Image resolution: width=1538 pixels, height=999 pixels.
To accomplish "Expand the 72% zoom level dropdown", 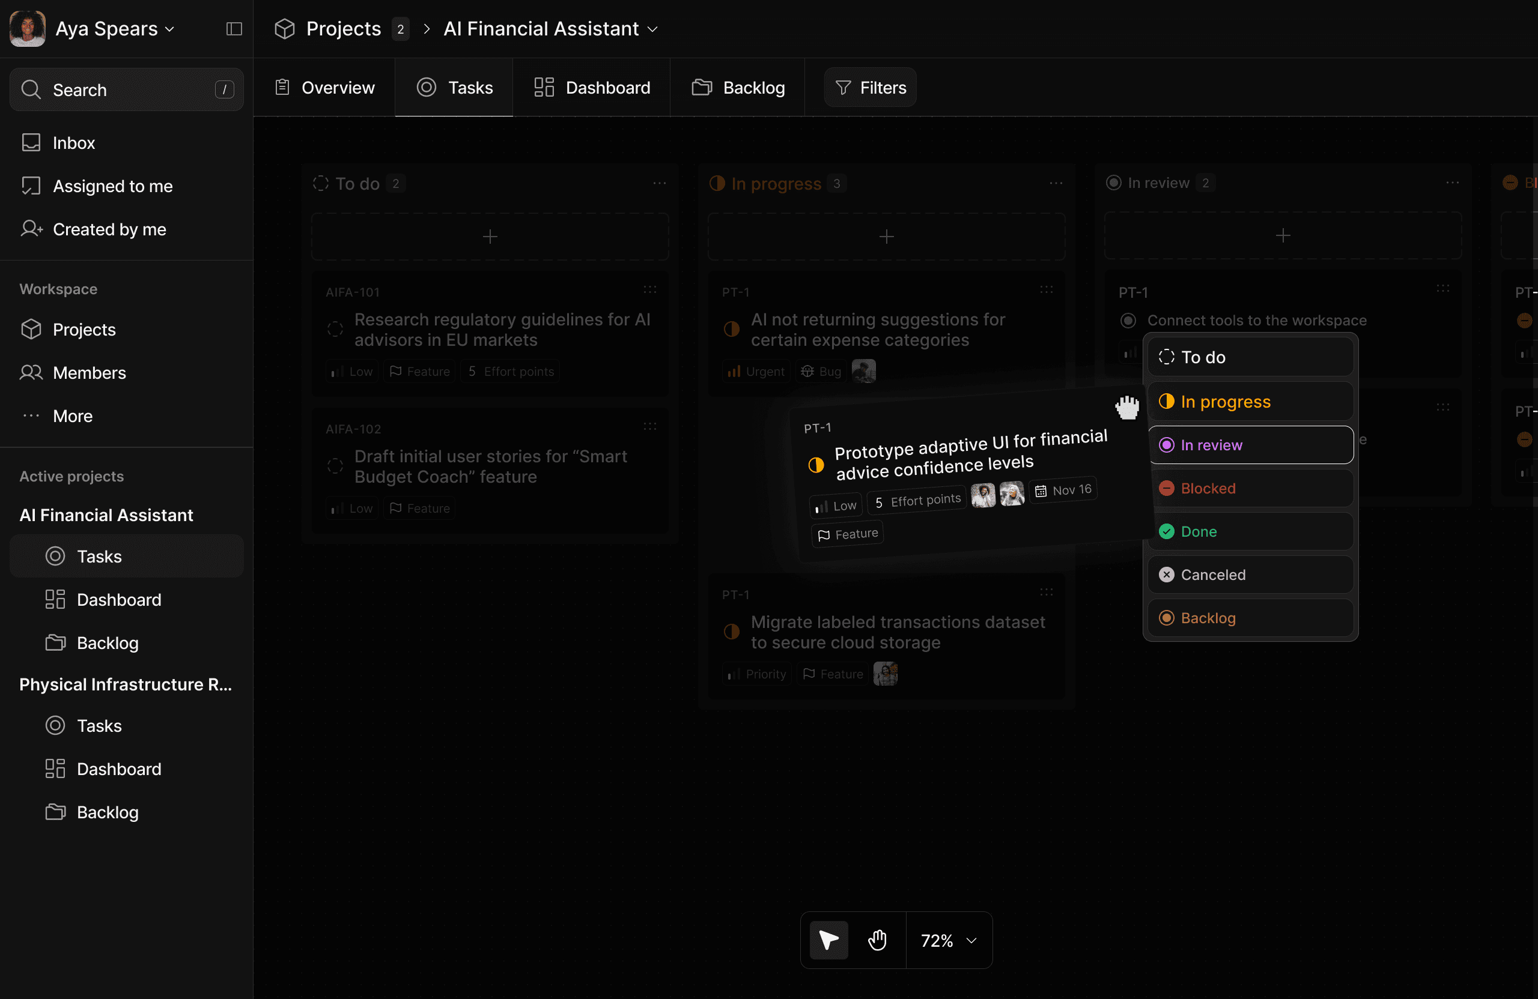I will [948, 940].
